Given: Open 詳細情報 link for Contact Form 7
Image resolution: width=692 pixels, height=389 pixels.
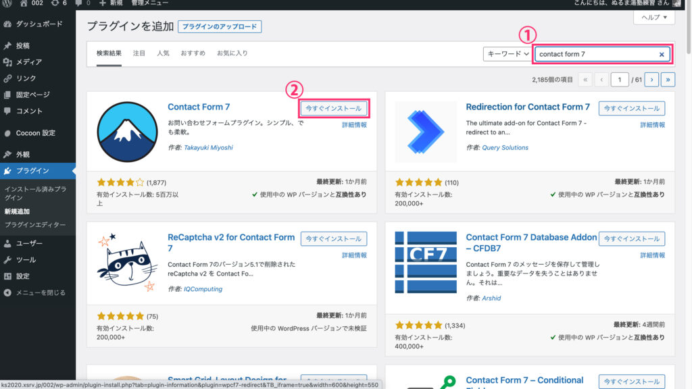Looking at the screenshot, I should tap(354, 125).
